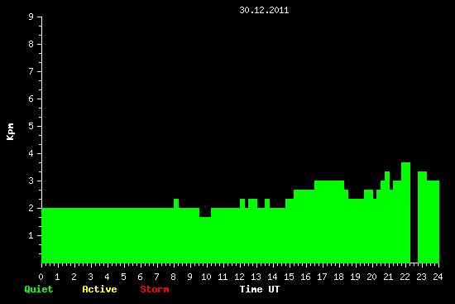455x304 pixels.
Task: Click the tallest green bar near hour 22
Action: click(x=405, y=213)
